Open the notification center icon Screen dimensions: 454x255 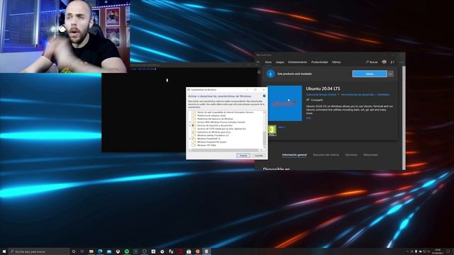(448, 251)
